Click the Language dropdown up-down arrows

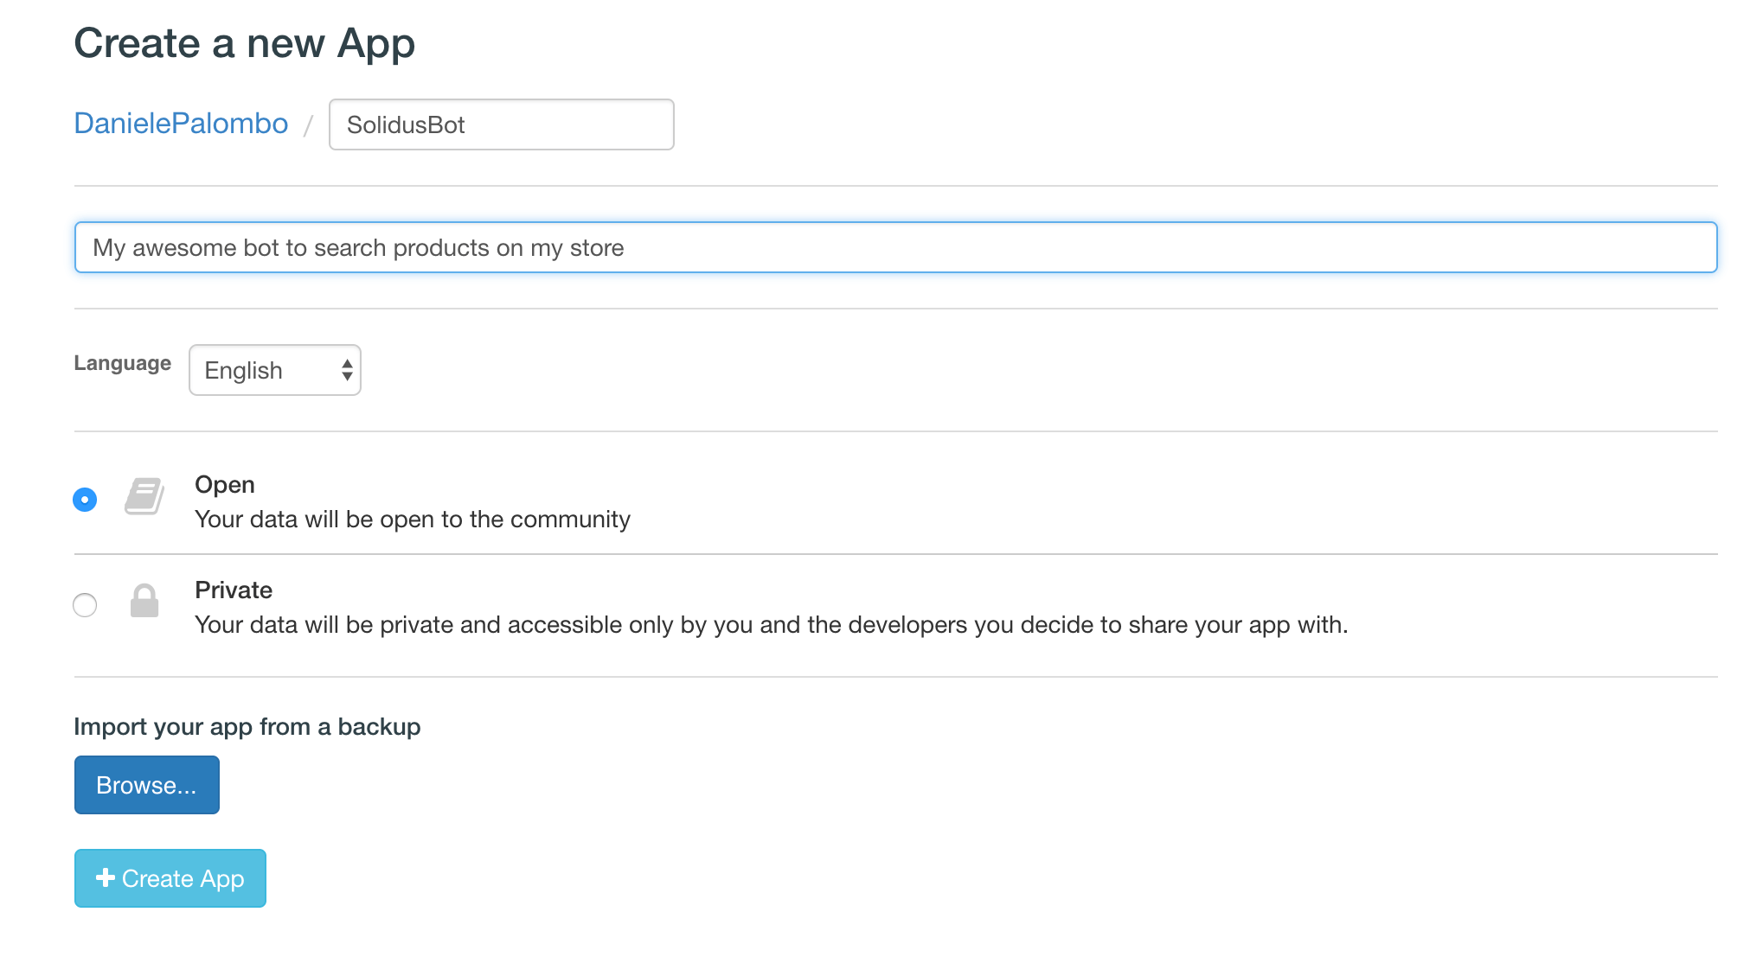[347, 370]
